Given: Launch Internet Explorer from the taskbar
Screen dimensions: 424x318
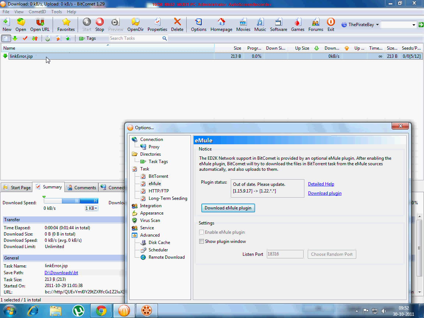Looking at the screenshot, I should tap(33, 310).
